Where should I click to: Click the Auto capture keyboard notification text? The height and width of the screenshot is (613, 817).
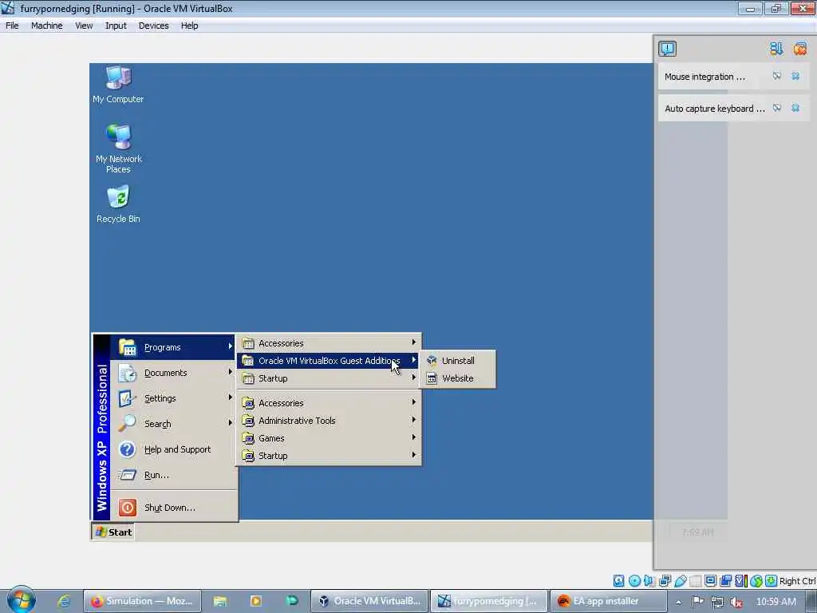(714, 109)
